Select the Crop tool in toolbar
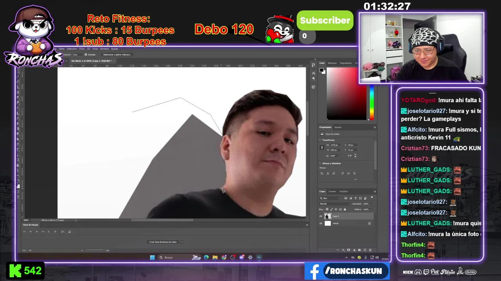Viewport: 501px width, 281px height. coord(18,87)
